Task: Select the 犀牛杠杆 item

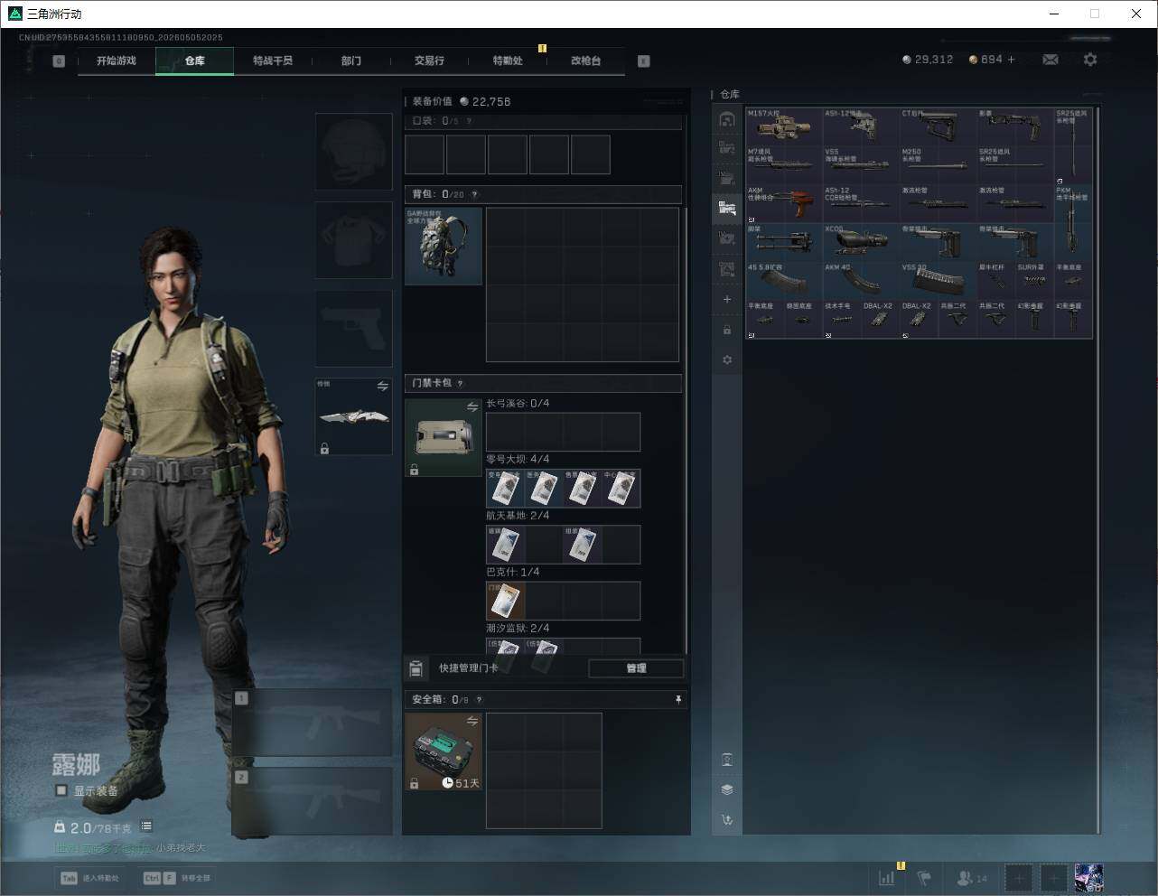Action: point(996,281)
